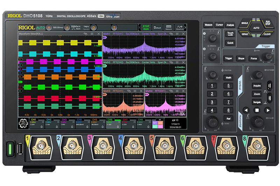Tap the Measure icon on the touchscreen toolbar
Screen dimensions: 280x186
coord(169,27)
